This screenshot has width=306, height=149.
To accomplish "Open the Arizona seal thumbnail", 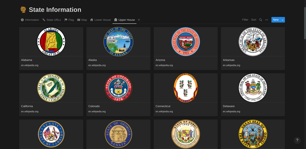I will pos(186,42).
